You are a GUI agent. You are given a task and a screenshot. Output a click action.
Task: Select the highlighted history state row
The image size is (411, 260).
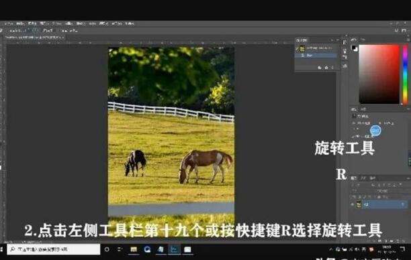(316, 56)
